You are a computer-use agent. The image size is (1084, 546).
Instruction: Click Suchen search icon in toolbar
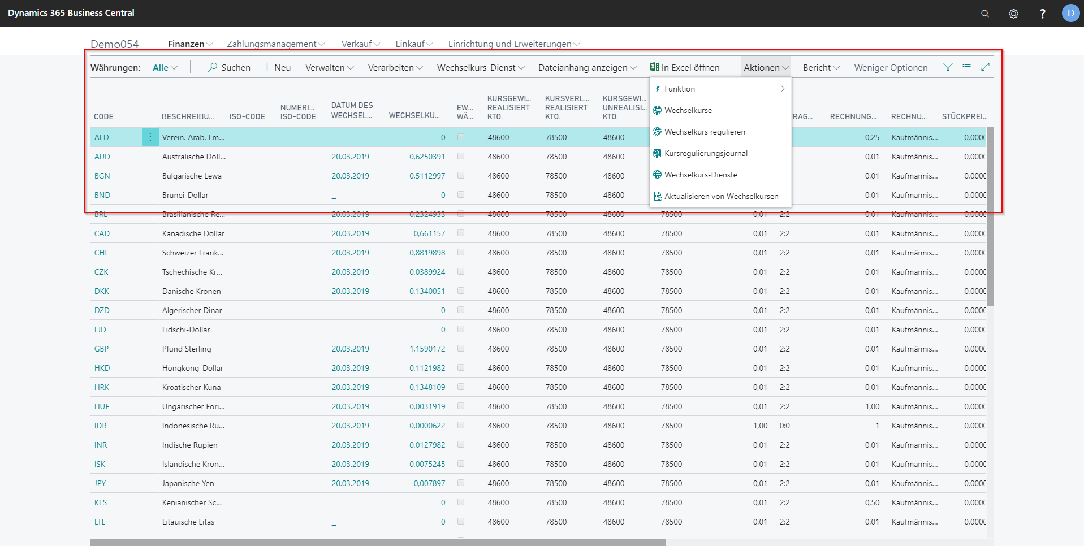click(x=213, y=67)
